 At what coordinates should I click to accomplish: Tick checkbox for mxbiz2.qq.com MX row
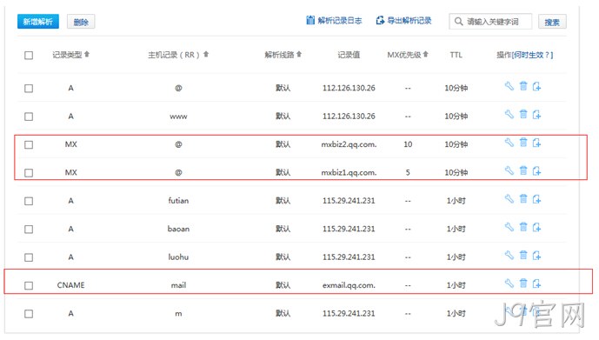tap(29, 145)
